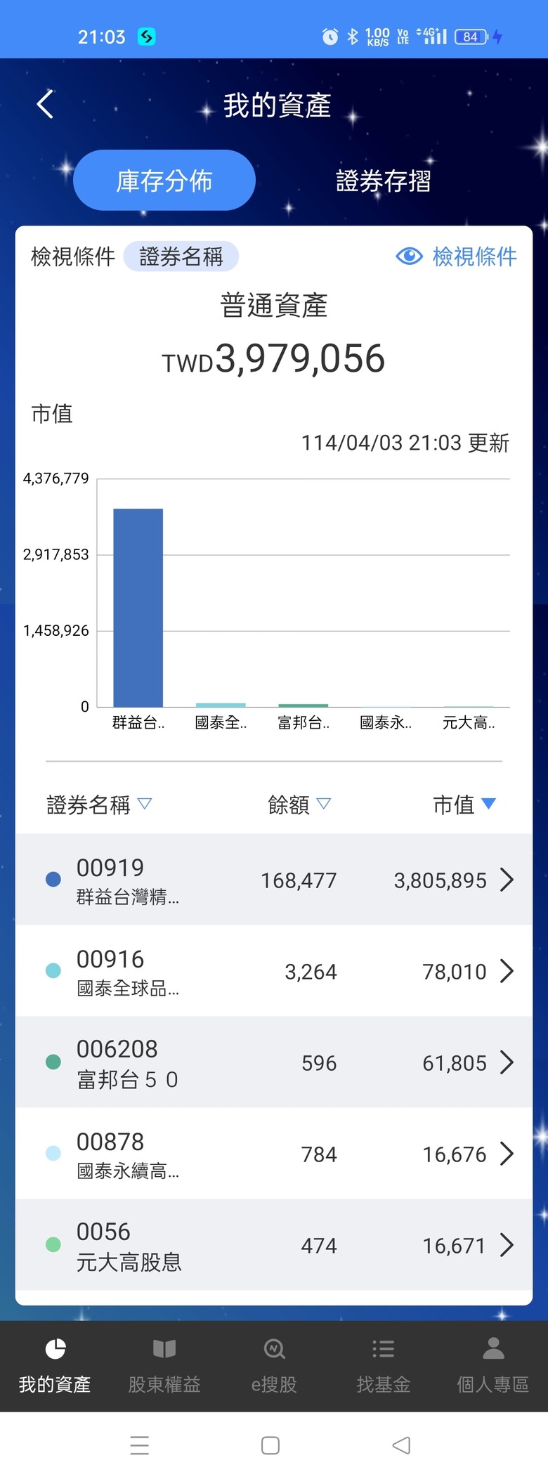Click the tall 群益台 bar in chart
548x1479 pixels.
click(138, 608)
